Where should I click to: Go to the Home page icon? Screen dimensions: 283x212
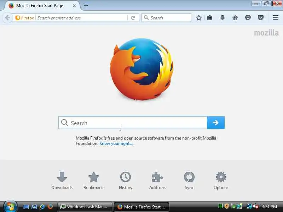point(235,18)
